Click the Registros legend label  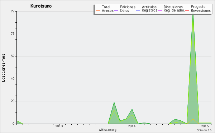coord(149,10)
